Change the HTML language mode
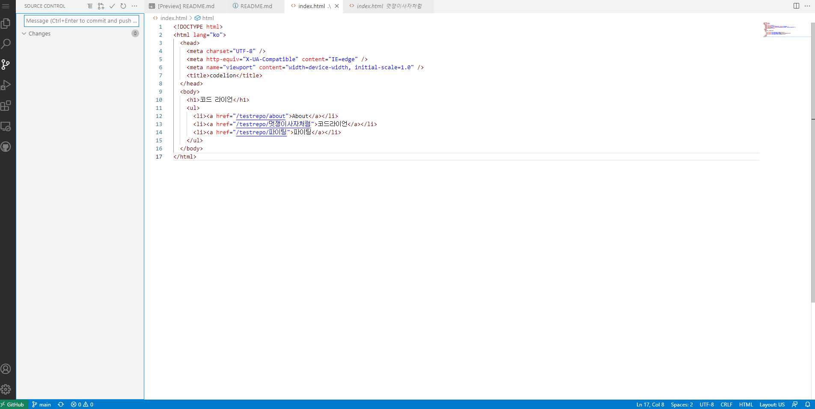The height and width of the screenshot is (409, 815). pos(746,404)
